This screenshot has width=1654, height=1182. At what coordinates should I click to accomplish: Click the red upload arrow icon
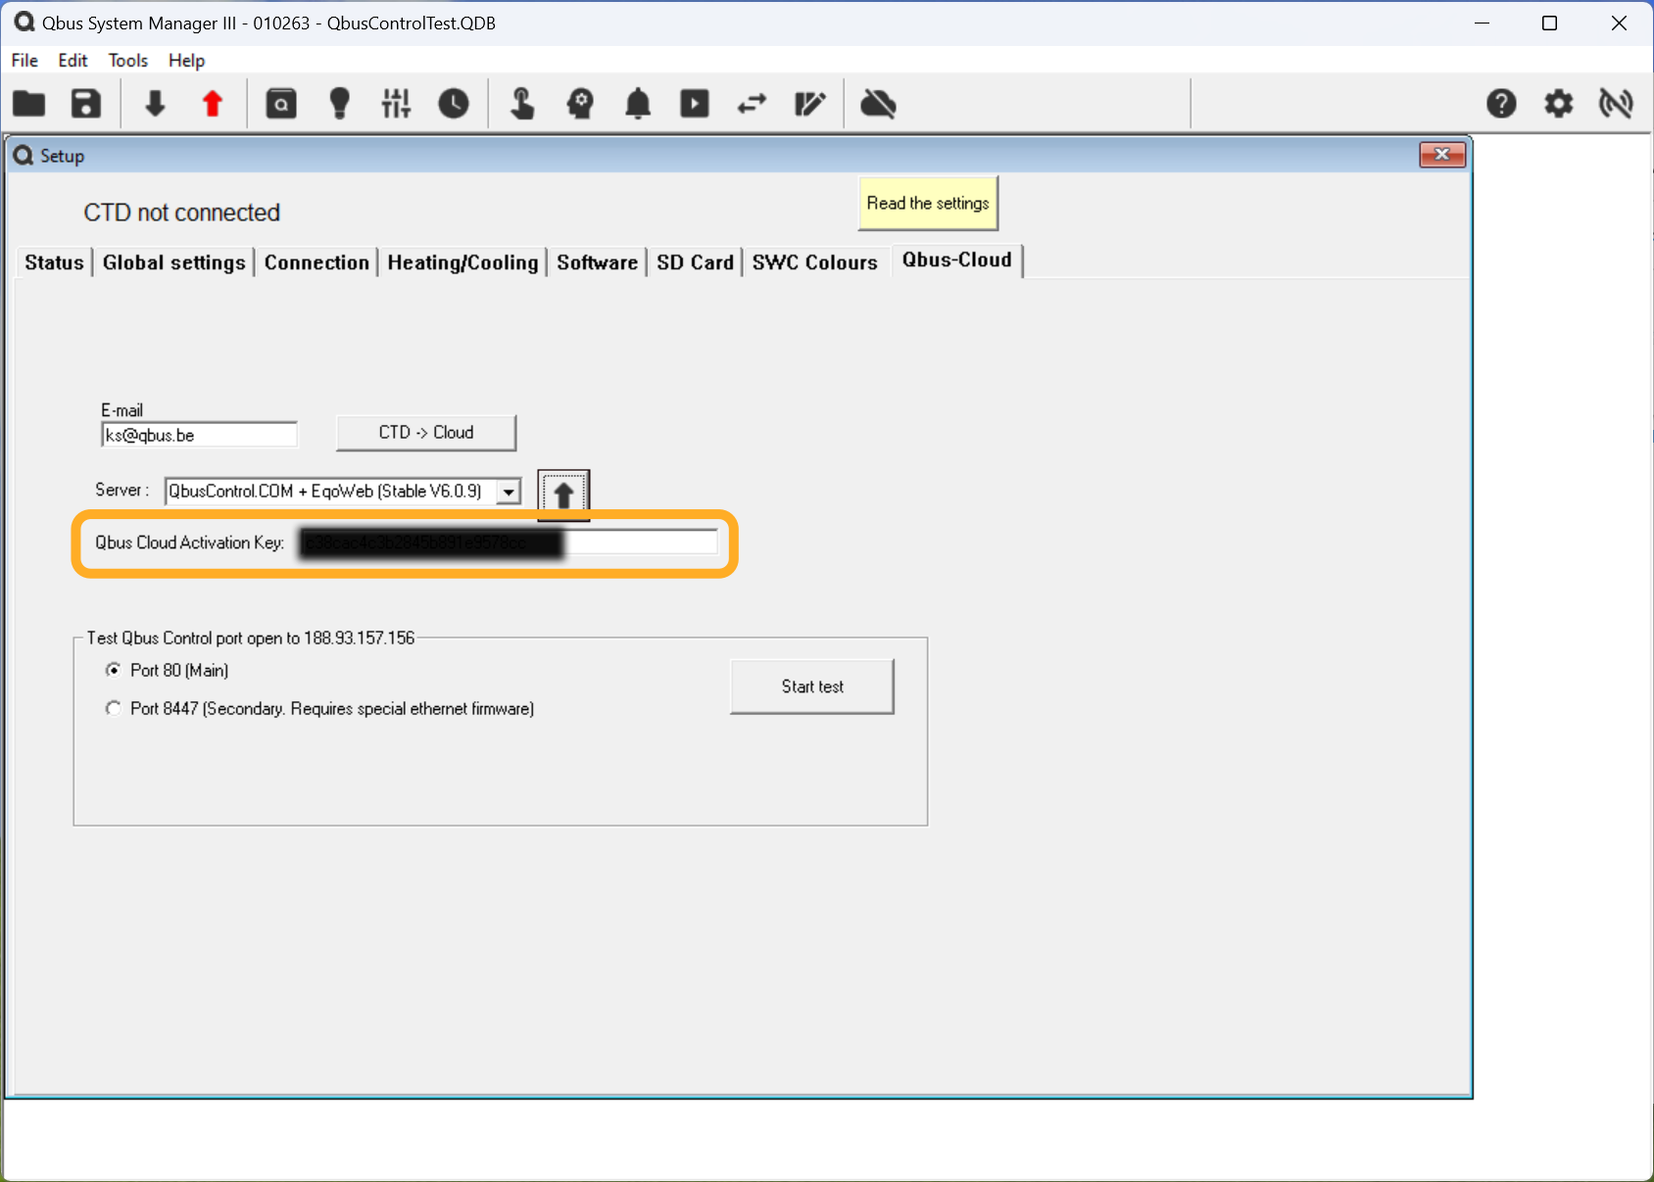(213, 103)
